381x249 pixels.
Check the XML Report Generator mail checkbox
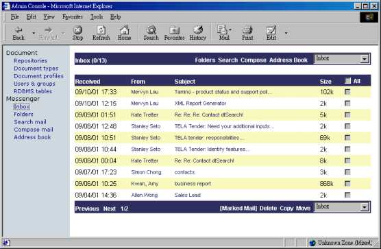(347, 104)
